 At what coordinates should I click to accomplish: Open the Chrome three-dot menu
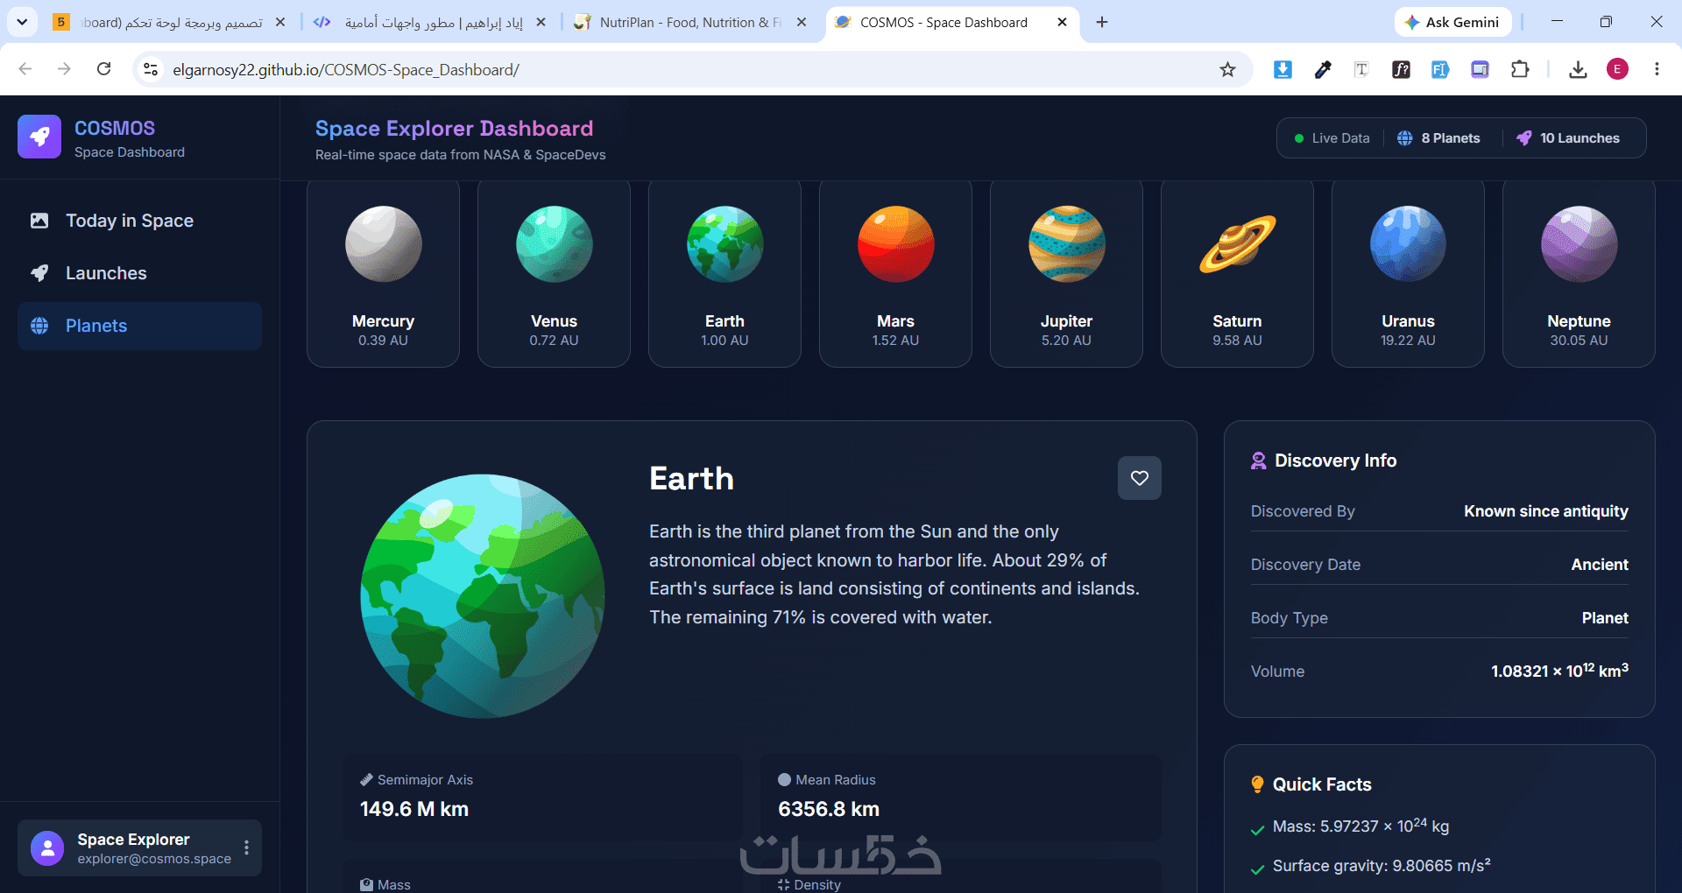[x=1657, y=69]
